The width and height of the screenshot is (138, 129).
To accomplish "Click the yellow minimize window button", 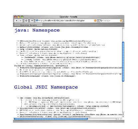I will coord(19,17).
